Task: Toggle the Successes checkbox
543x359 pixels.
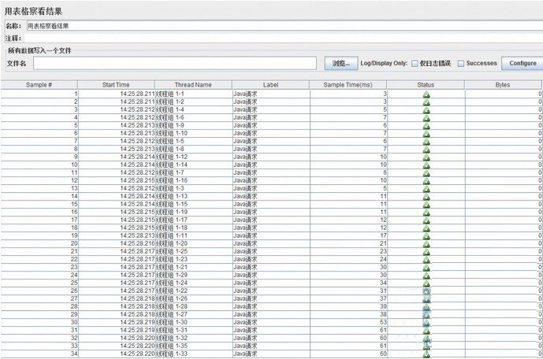Action: point(460,63)
